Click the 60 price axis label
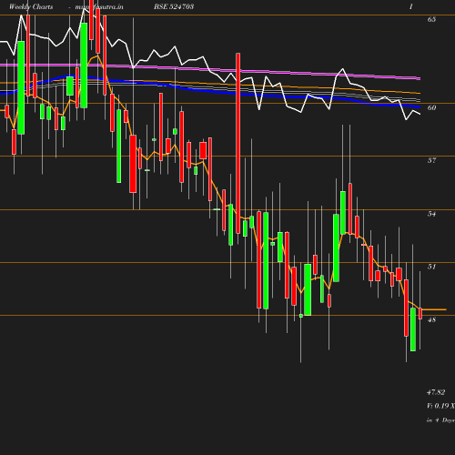This screenshot has height=455, width=455. [x=431, y=107]
